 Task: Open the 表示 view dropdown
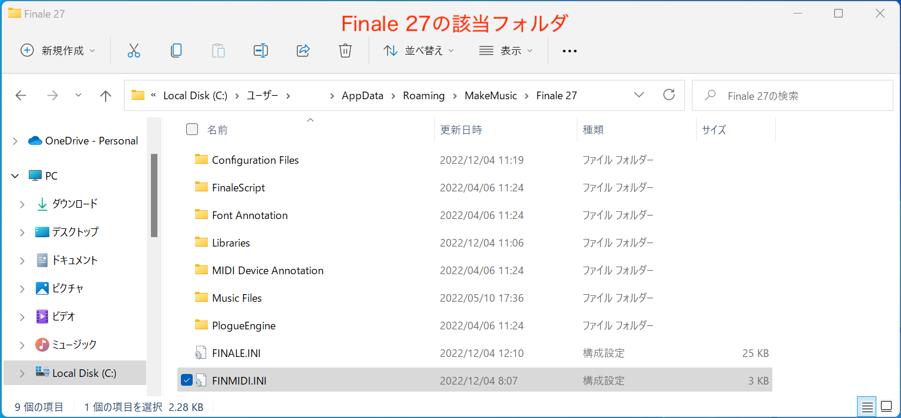(x=506, y=50)
